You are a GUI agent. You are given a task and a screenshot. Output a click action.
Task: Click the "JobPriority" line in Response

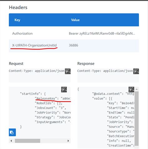click(x=120, y=122)
